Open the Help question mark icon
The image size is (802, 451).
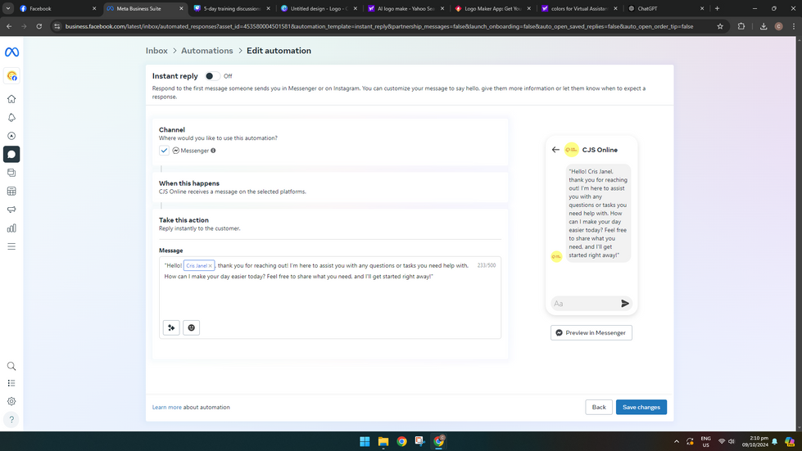click(x=11, y=419)
